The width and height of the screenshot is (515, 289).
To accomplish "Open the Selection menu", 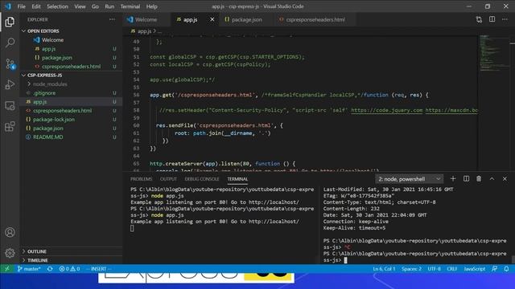I will coord(57,6).
